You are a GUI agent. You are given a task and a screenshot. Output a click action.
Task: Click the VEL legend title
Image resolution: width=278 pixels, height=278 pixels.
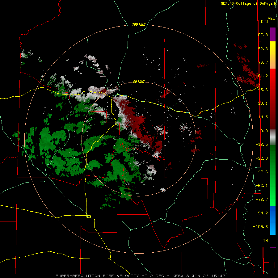click(271, 19)
